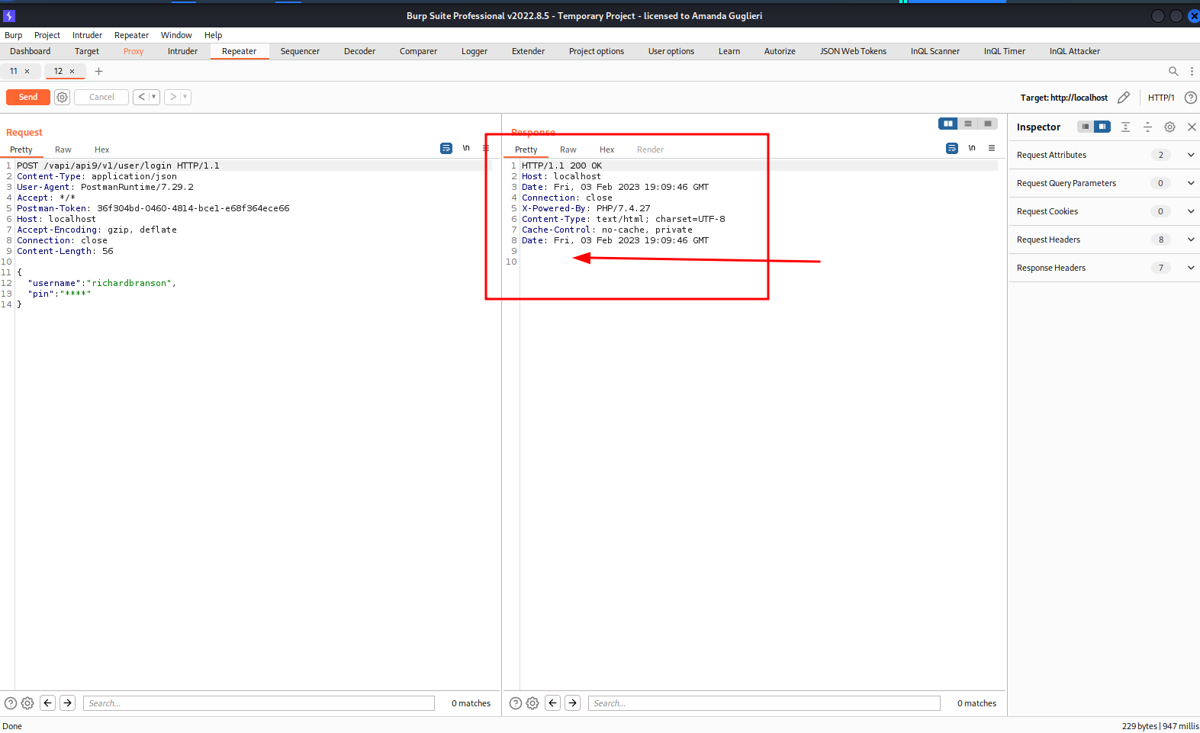
Task: Switch request view to Hex
Action: (x=102, y=149)
